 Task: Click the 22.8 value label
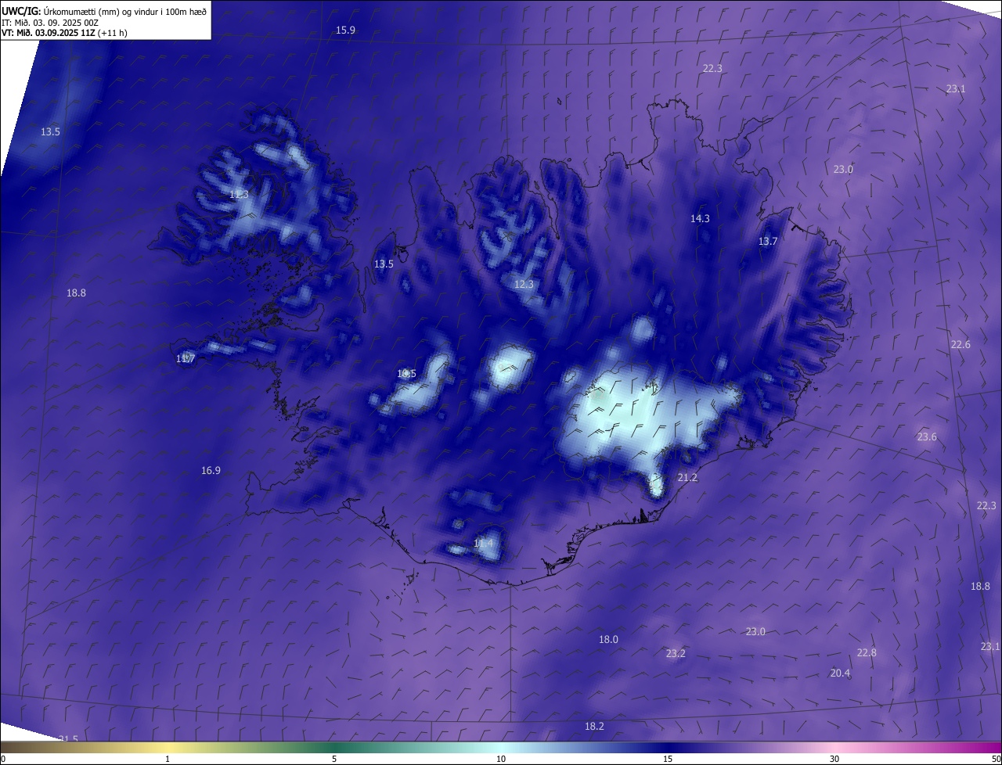point(867,652)
